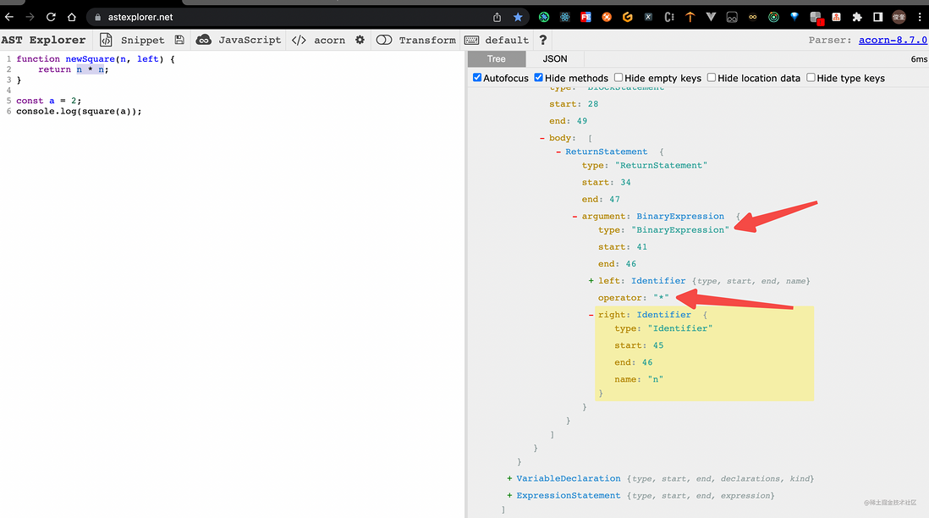Open the default keymap menu
929x518 pixels.
click(x=507, y=40)
